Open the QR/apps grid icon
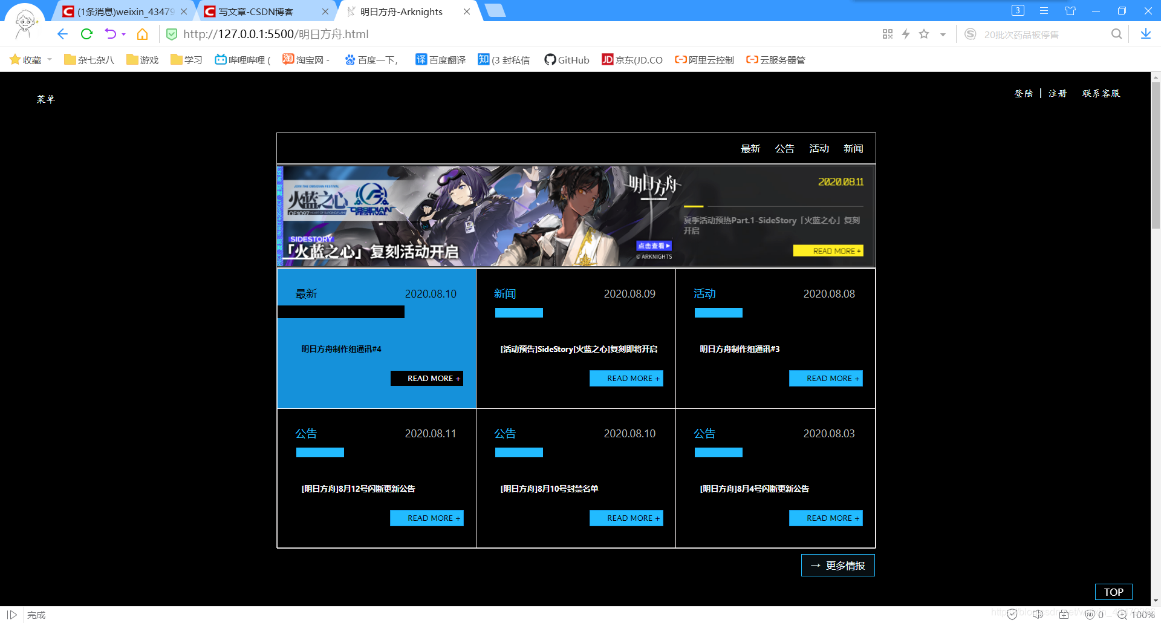 [887, 34]
